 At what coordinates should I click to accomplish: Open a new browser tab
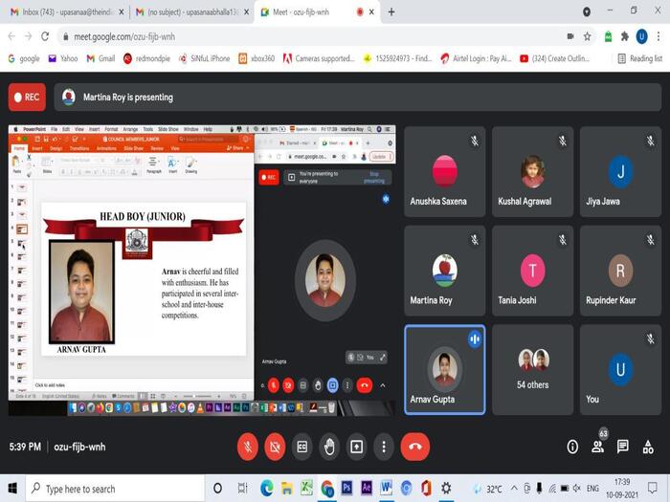391,11
